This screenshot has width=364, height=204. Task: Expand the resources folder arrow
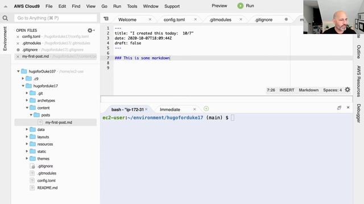pyautogui.click(x=27, y=144)
